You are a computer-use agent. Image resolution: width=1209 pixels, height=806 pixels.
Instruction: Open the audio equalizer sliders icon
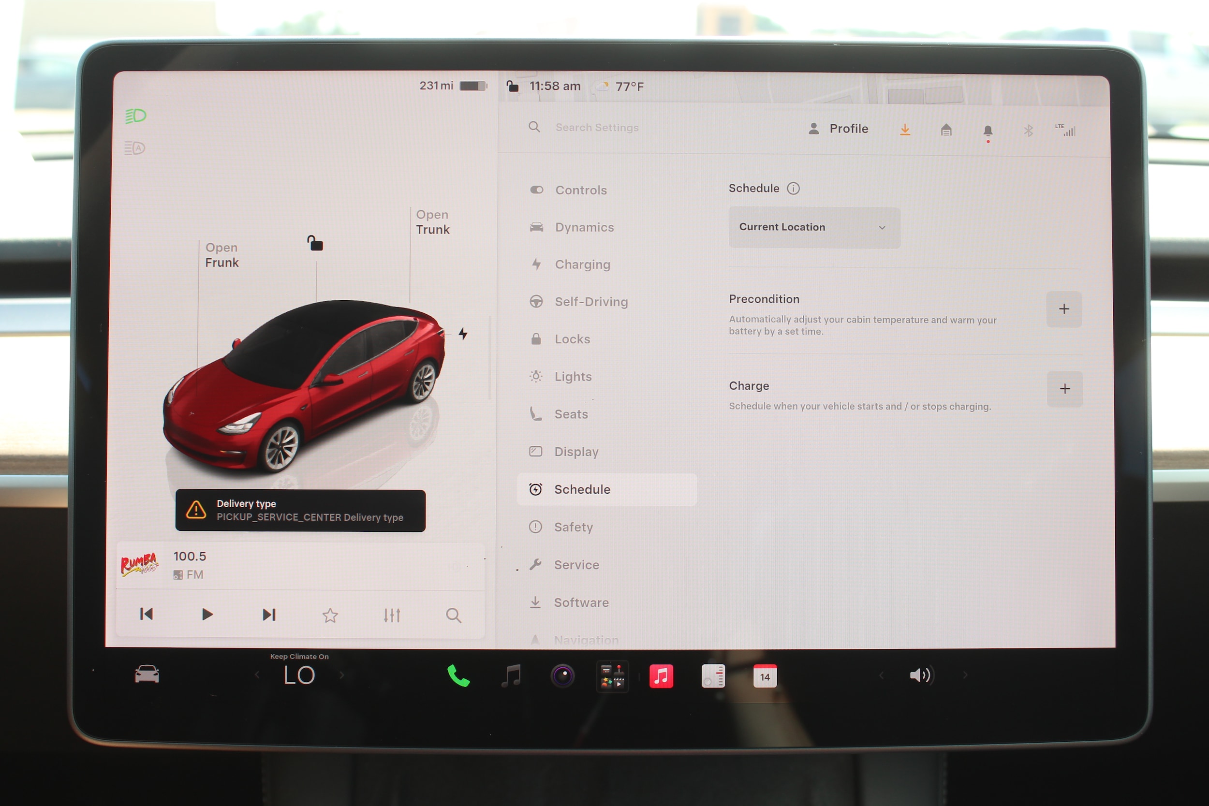[392, 615]
